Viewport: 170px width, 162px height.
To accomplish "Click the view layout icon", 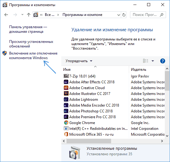I will [146, 61].
